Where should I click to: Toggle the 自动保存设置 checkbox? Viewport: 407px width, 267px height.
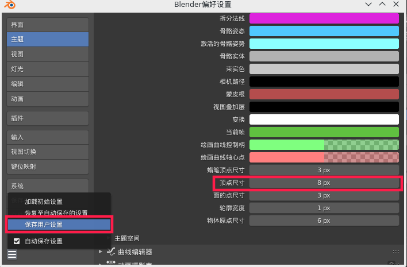click(17, 241)
